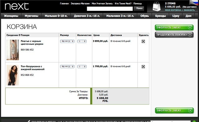Open the Женщины menu category
The image size is (199, 122).
[11, 16]
